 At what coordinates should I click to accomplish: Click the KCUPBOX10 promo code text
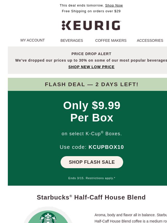tap(106, 147)
